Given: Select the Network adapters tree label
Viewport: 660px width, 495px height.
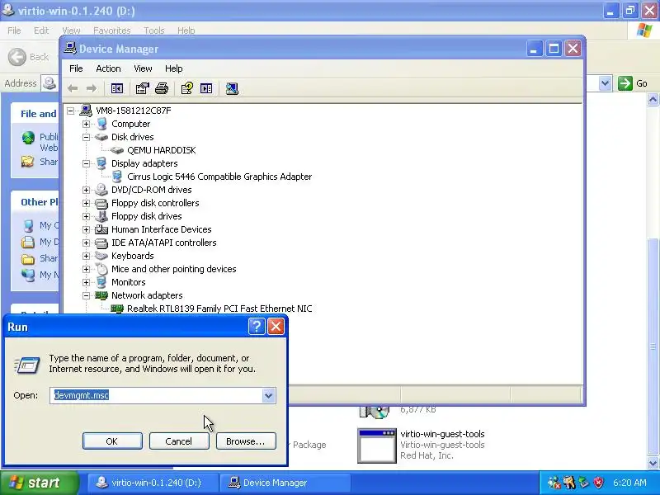Looking at the screenshot, I should 147,295.
